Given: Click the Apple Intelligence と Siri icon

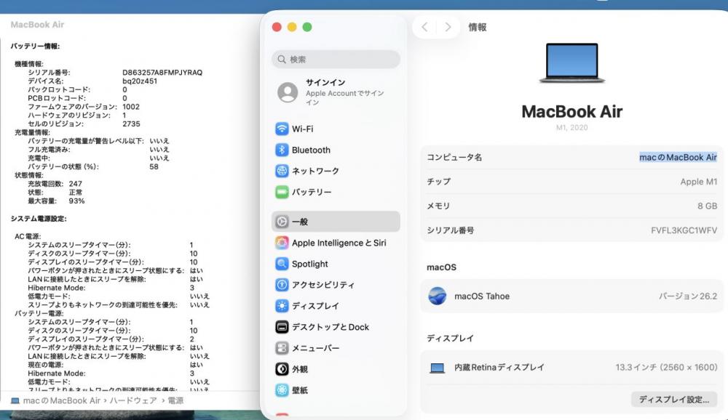Looking at the screenshot, I should coord(282,243).
